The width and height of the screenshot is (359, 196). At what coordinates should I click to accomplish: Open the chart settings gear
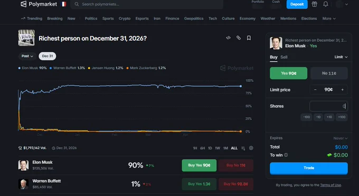(251, 148)
